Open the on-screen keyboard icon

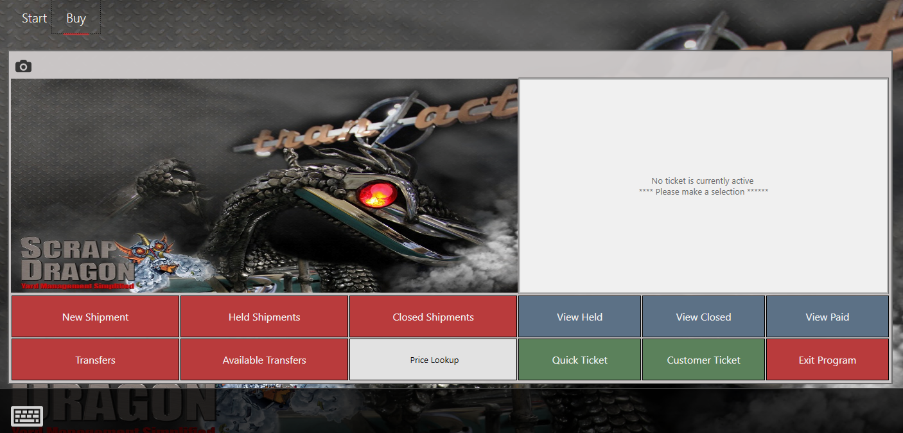pyautogui.click(x=27, y=416)
